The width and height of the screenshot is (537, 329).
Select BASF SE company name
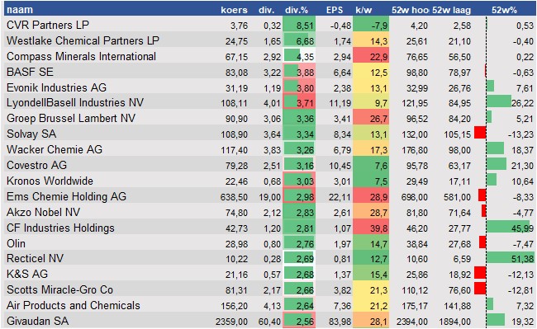[30, 72]
